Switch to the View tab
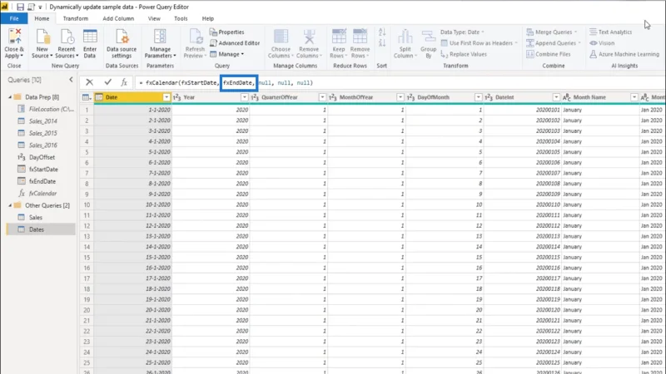Image resolution: width=666 pixels, height=374 pixels. (x=154, y=18)
